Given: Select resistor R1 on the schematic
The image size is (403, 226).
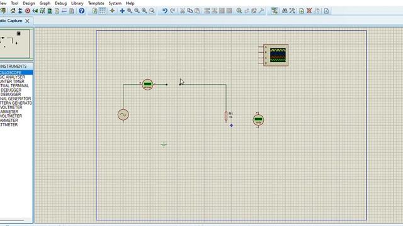Looking at the screenshot, I should 226,116.
